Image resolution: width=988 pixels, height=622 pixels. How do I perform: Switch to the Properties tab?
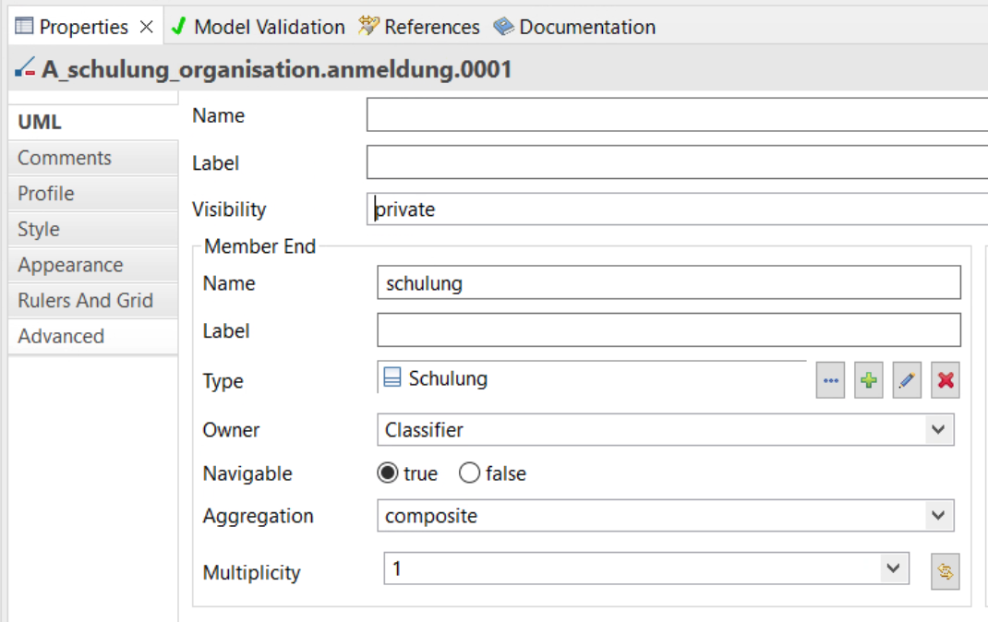click(x=84, y=27)
